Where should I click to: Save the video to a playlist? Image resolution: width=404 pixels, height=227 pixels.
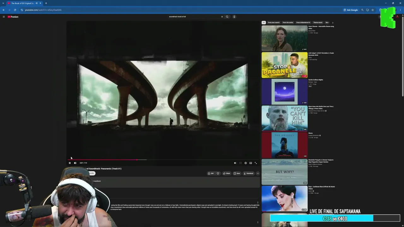(x=237, y=173)
